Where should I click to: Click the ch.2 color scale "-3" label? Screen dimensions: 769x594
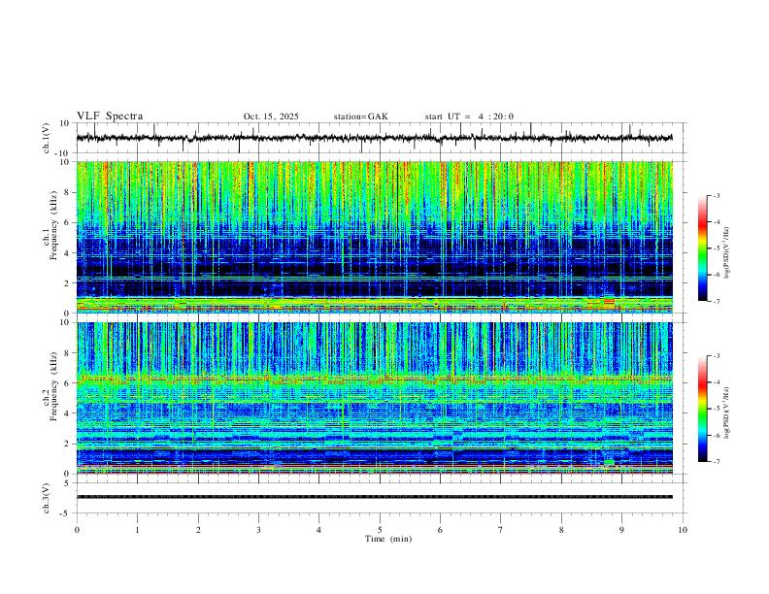(x=716, y=356)
